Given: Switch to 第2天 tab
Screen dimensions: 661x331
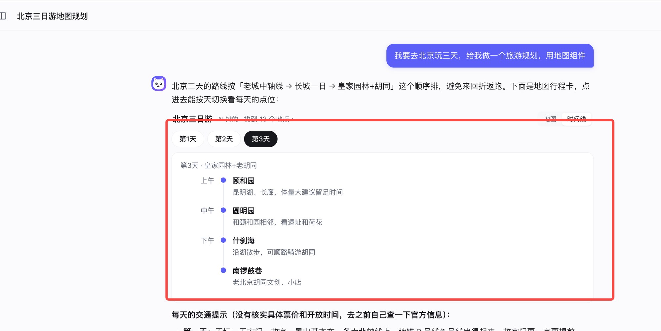Looking at the screenshot, I should click(x=224, y=139).
